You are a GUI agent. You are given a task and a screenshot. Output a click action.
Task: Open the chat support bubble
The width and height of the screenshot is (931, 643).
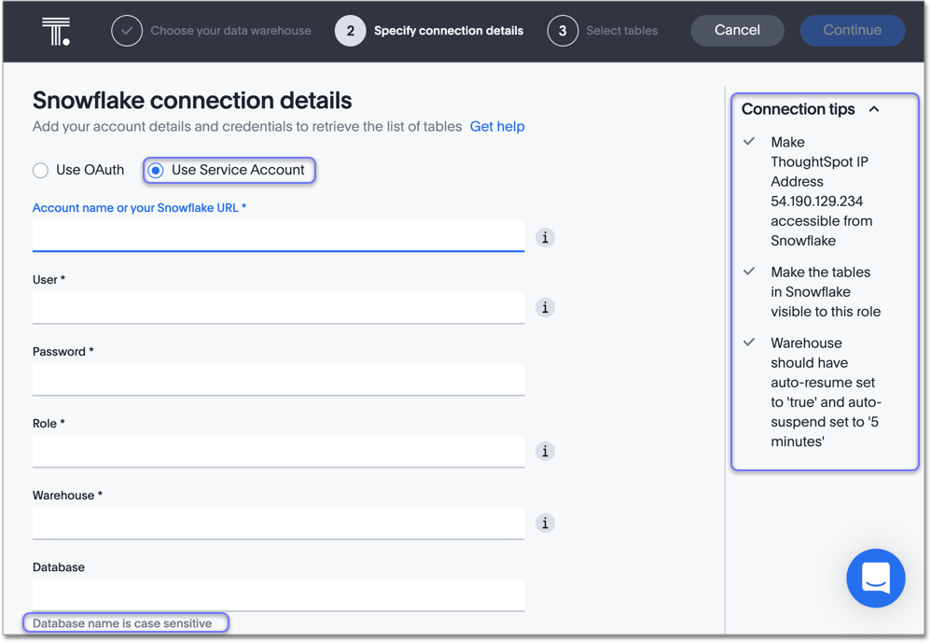875,578
